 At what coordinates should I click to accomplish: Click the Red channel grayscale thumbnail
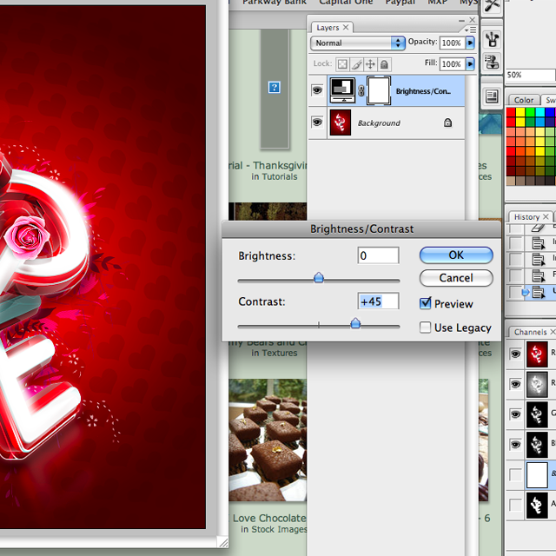[537, 384]
